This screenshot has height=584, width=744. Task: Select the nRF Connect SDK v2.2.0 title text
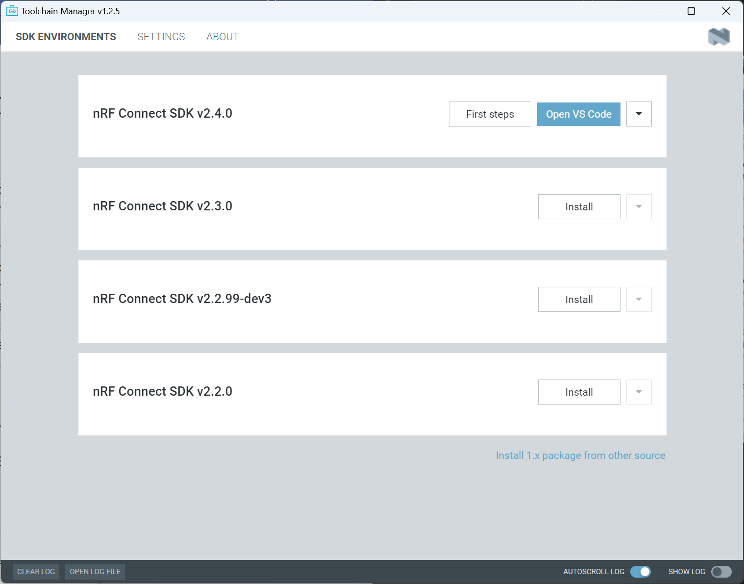(x=163, y=391)
